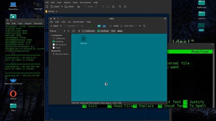This screenshot has height=121, width=216.
Task: Close the ssh.py tab
Action: [56, 11]
